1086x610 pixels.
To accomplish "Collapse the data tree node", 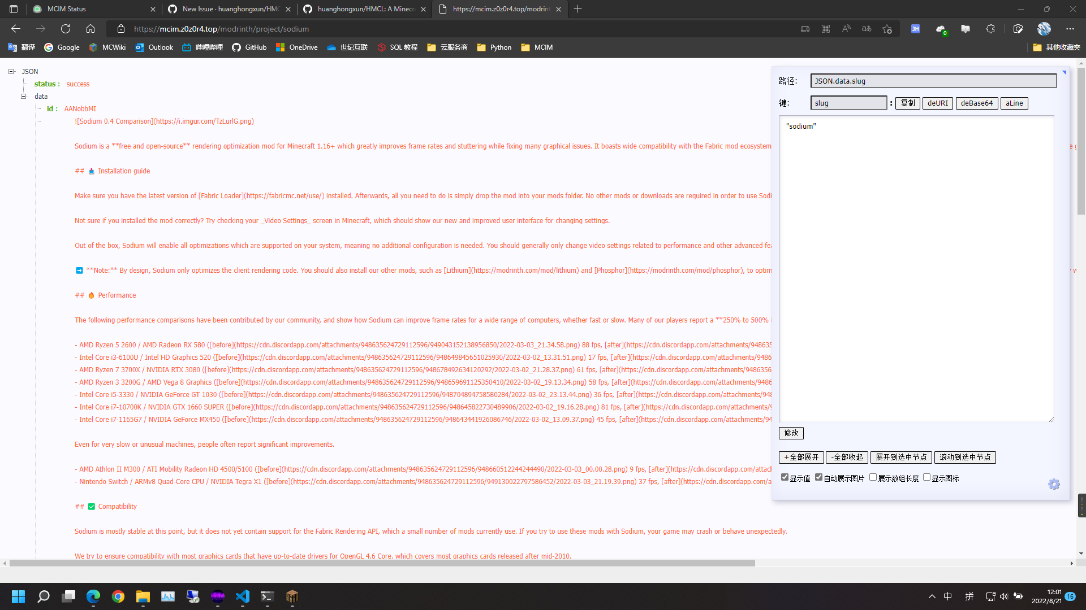I will pos(24,97).
